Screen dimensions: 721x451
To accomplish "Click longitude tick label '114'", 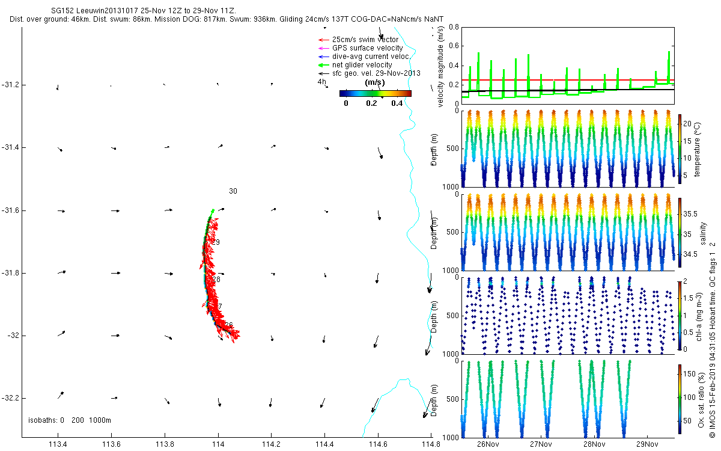I will click(218, 444).
